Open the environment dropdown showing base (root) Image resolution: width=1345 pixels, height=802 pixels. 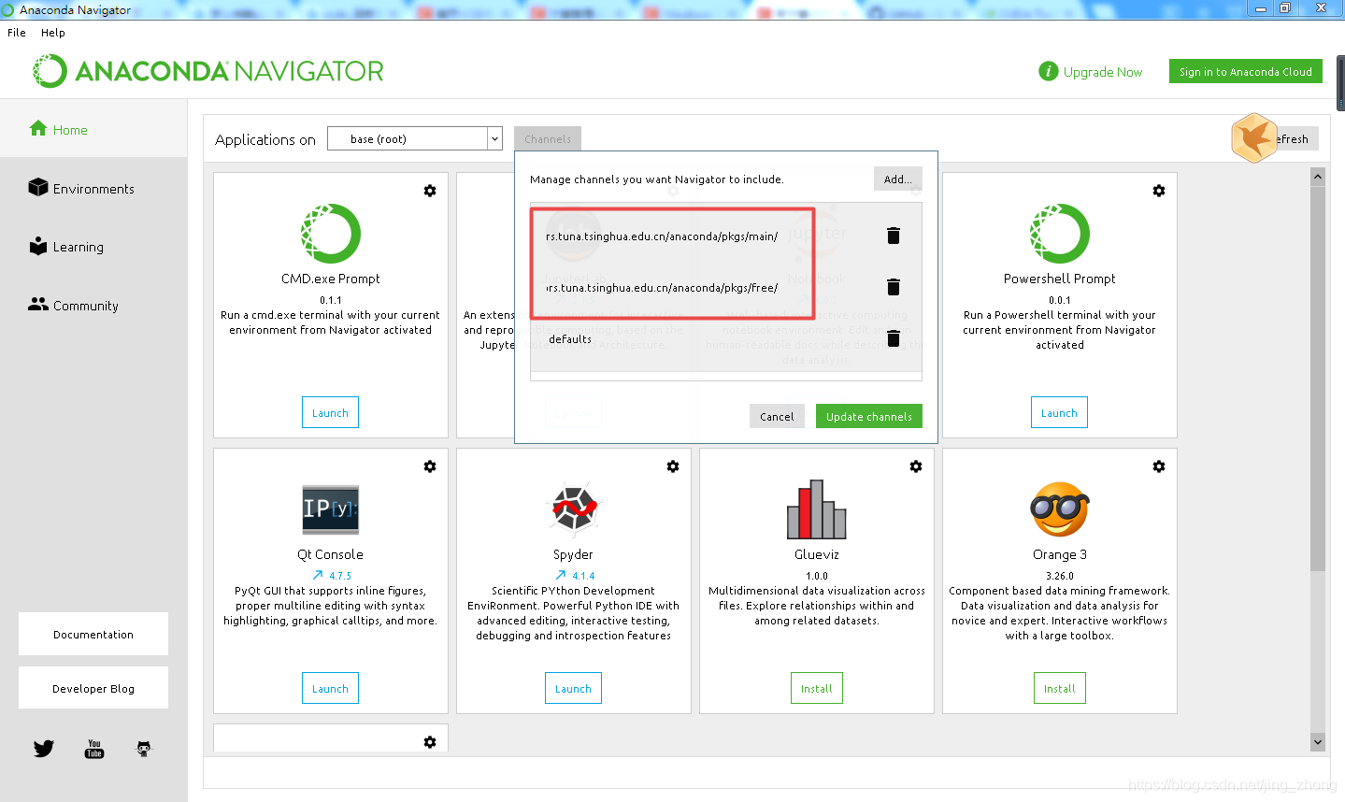click(415, 139)
